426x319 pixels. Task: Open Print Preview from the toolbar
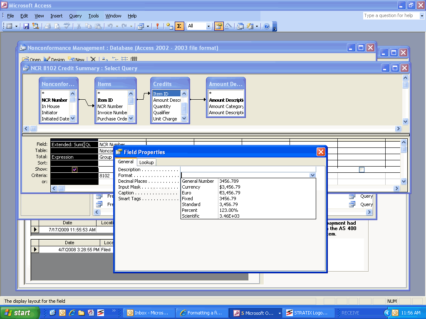pyautogui.click(x=57, y=26)
